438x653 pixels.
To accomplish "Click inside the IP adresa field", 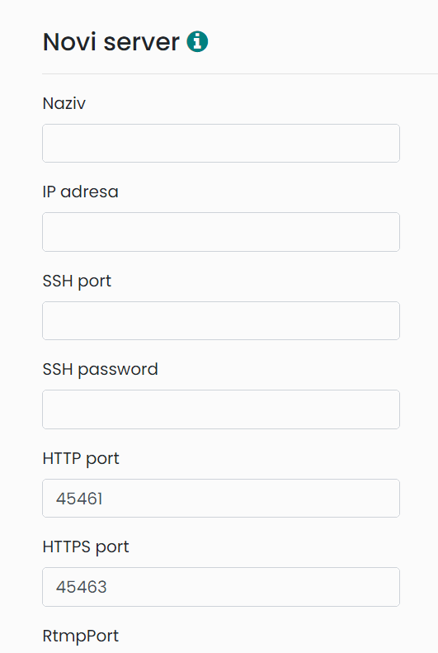I will point(221,232).
